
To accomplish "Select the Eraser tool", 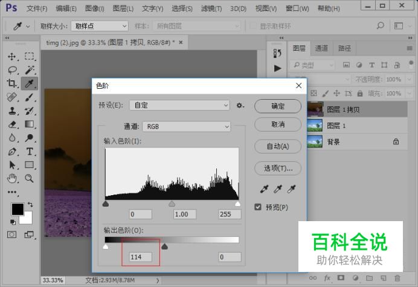I will tap(12, 124).
